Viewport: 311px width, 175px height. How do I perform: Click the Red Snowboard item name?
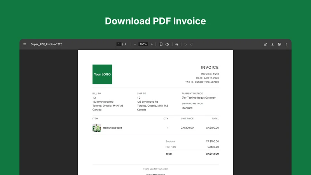pos(112,128)
